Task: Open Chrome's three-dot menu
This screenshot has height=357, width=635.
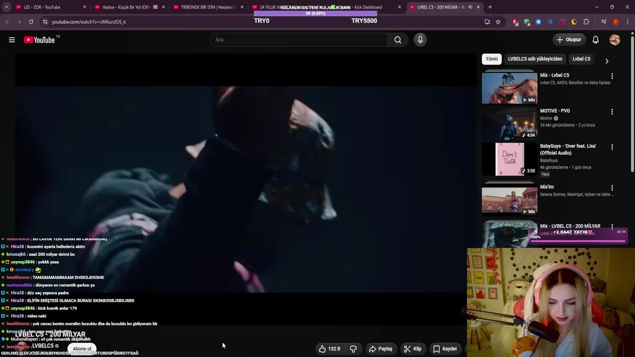Action: (x=628, y=22)
